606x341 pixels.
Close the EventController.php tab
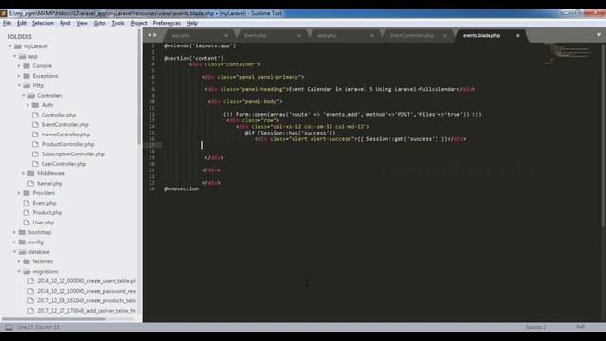tap(444, 36)
